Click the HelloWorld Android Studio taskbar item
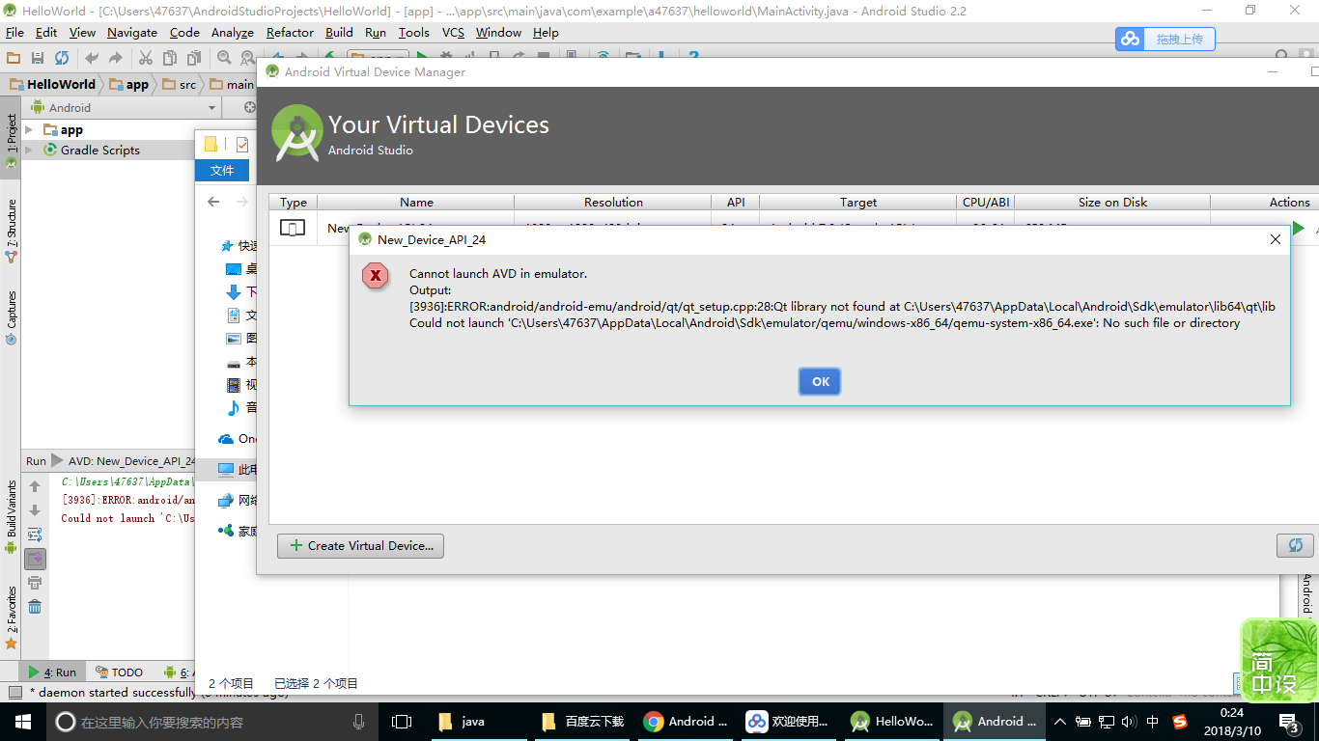This screenshot has height=741, width=1319. (891, 721)
